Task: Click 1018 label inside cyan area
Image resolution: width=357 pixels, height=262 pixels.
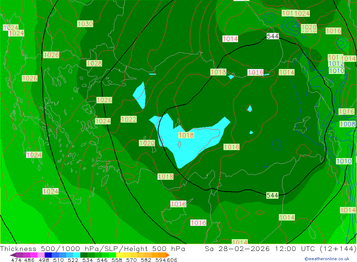Action: coord(186,135)
